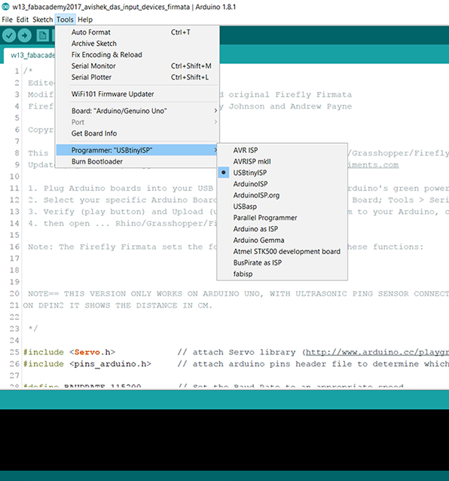Select ArduinoISP.org programmer

tap(283, 195)
